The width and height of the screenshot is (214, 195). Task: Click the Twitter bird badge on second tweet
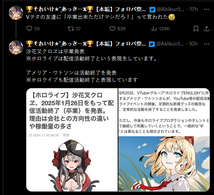pos(152,44)
